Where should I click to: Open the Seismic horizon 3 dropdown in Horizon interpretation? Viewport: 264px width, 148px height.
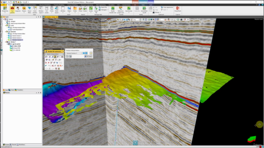(x=74, y=53)
